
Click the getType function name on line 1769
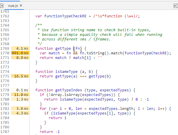click(63, 49)
